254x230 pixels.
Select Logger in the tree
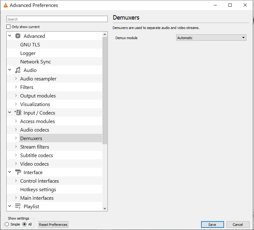(28, 53)
